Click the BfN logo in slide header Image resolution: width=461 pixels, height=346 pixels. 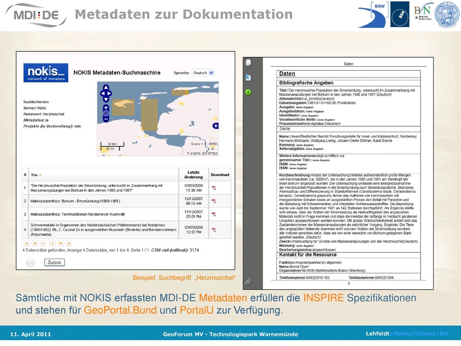[x=423, y=13]
